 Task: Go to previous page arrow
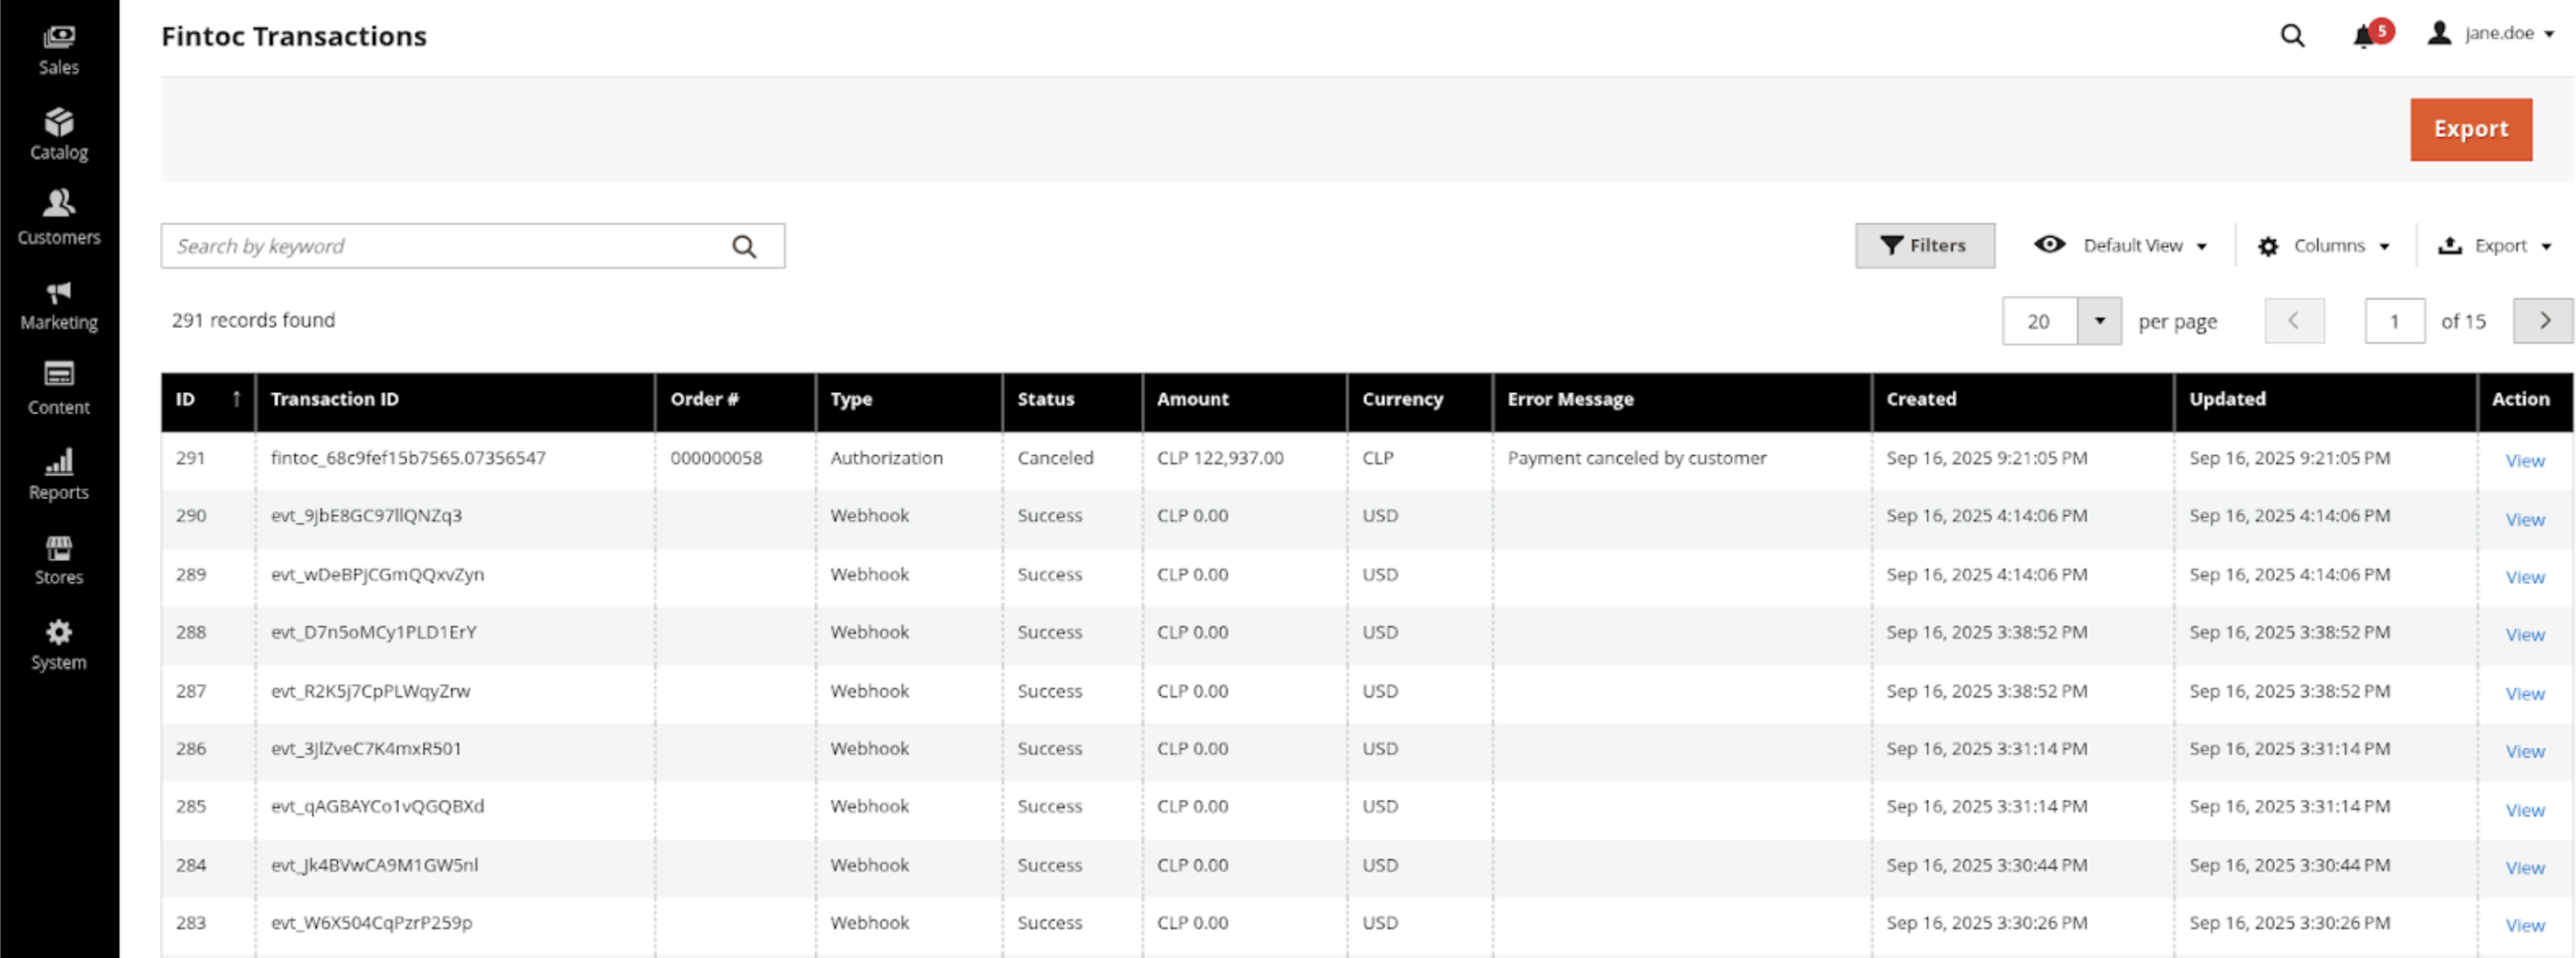coord(2294,321)
